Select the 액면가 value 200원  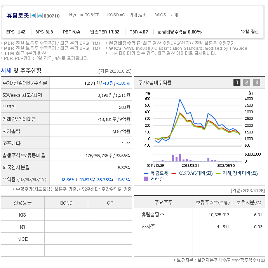pyautogui.click(x=124, y=107)
